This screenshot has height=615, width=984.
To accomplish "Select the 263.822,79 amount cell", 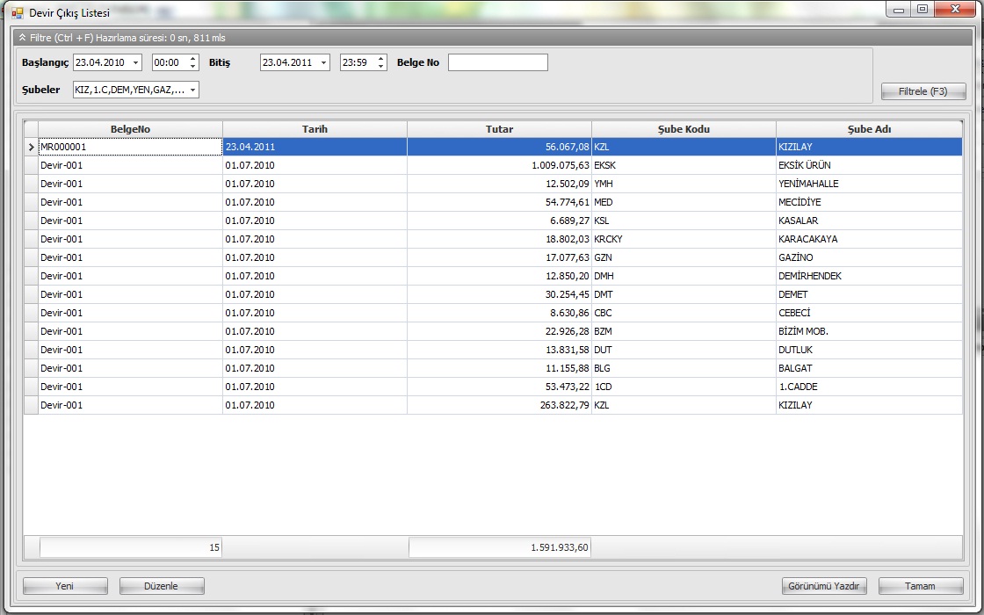I will click(500, 405).
